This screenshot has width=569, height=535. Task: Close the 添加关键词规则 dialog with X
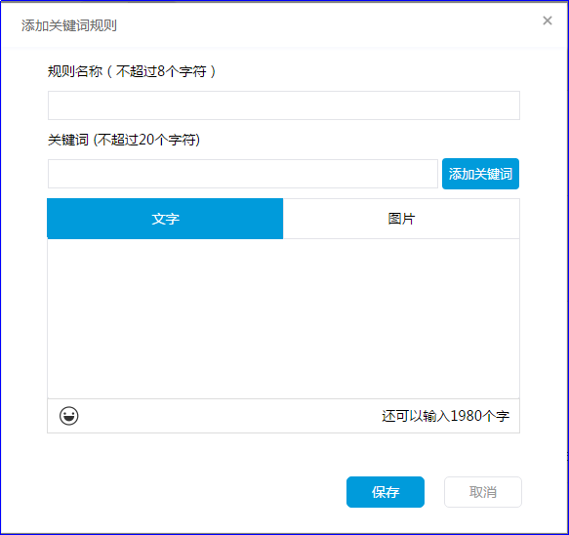548,21
